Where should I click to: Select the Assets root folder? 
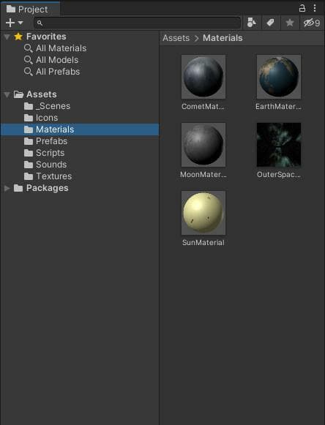point(42,94)
